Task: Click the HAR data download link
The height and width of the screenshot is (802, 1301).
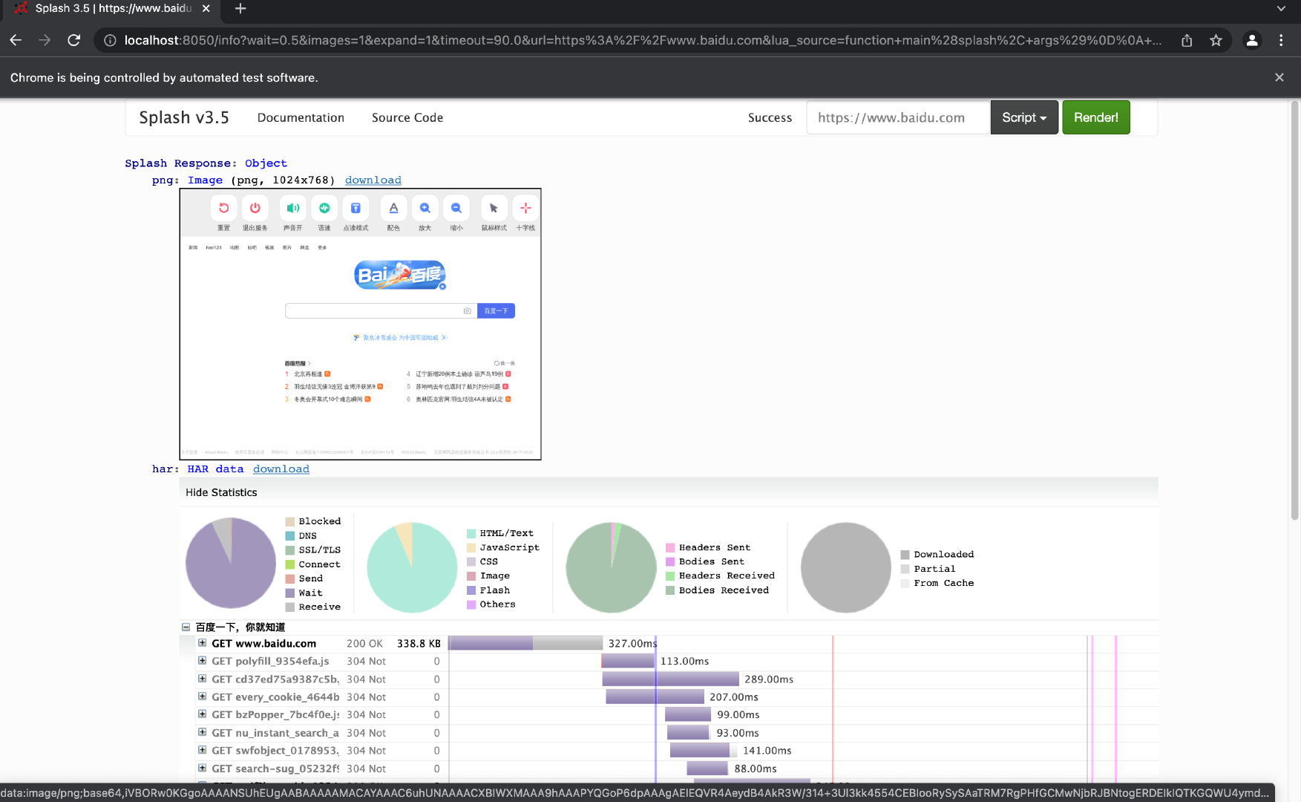Action: (x=281, y=469)
